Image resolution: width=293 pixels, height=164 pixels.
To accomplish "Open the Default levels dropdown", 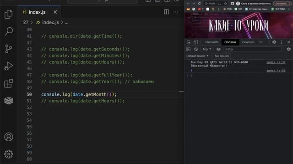I will [197, 56].
